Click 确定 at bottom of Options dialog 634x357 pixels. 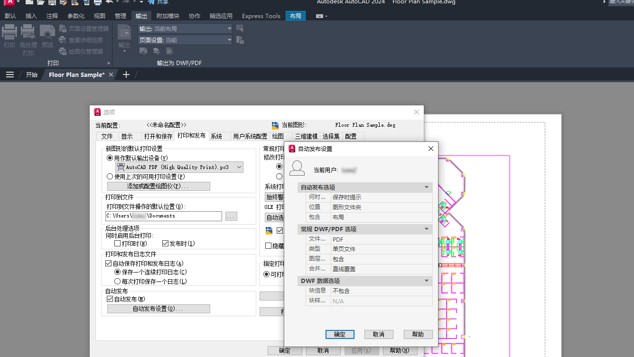coord(285,351)
